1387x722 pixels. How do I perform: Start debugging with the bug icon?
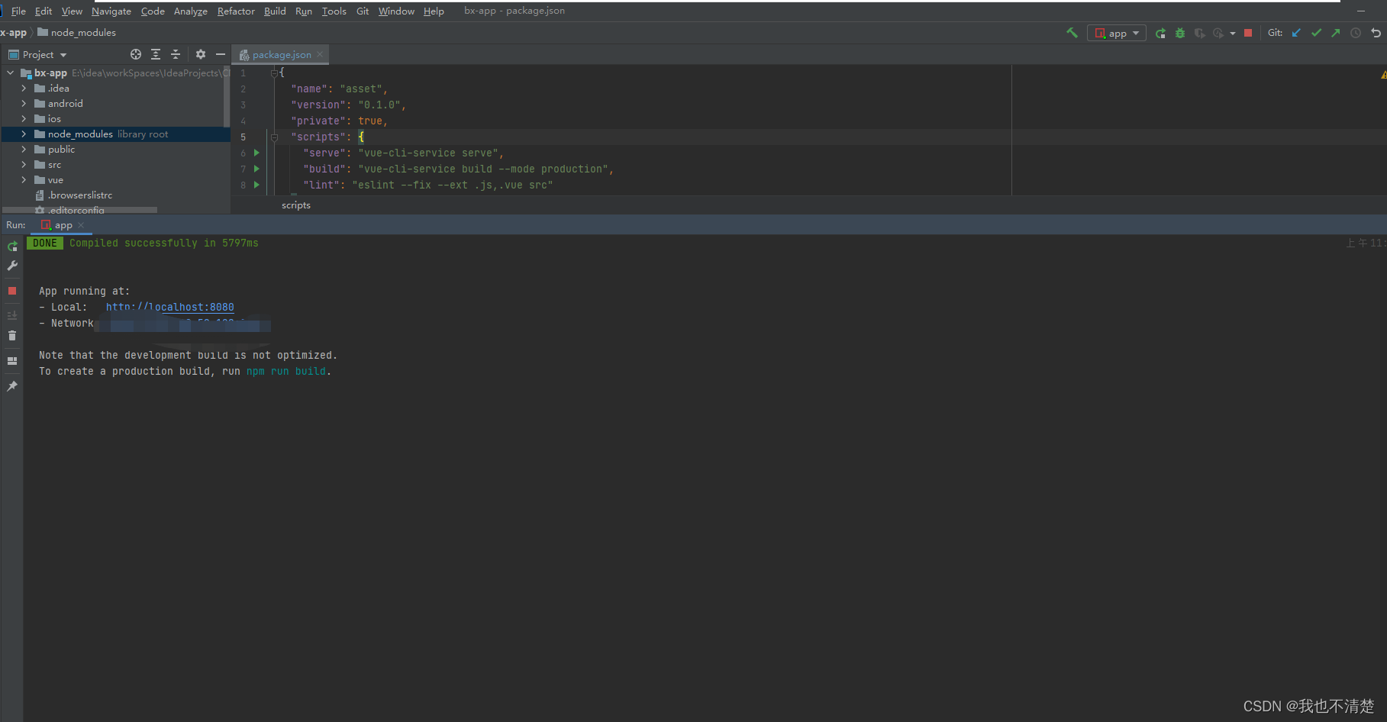(1179, 34)
